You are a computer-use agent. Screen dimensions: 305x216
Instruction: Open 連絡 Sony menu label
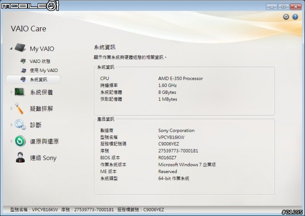click(x=43, y=158)
